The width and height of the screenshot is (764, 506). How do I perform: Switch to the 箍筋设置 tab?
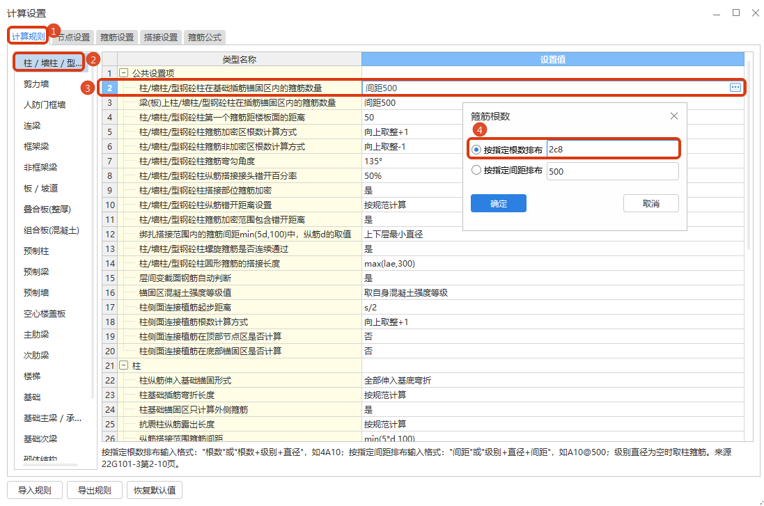[x=117, y=37]
